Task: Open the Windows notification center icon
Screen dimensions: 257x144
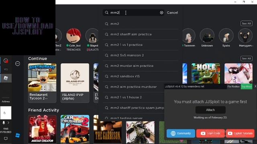Action: 6,139
